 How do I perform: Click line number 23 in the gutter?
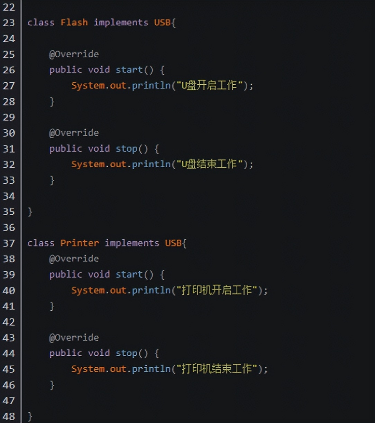[x=9, y=23]
